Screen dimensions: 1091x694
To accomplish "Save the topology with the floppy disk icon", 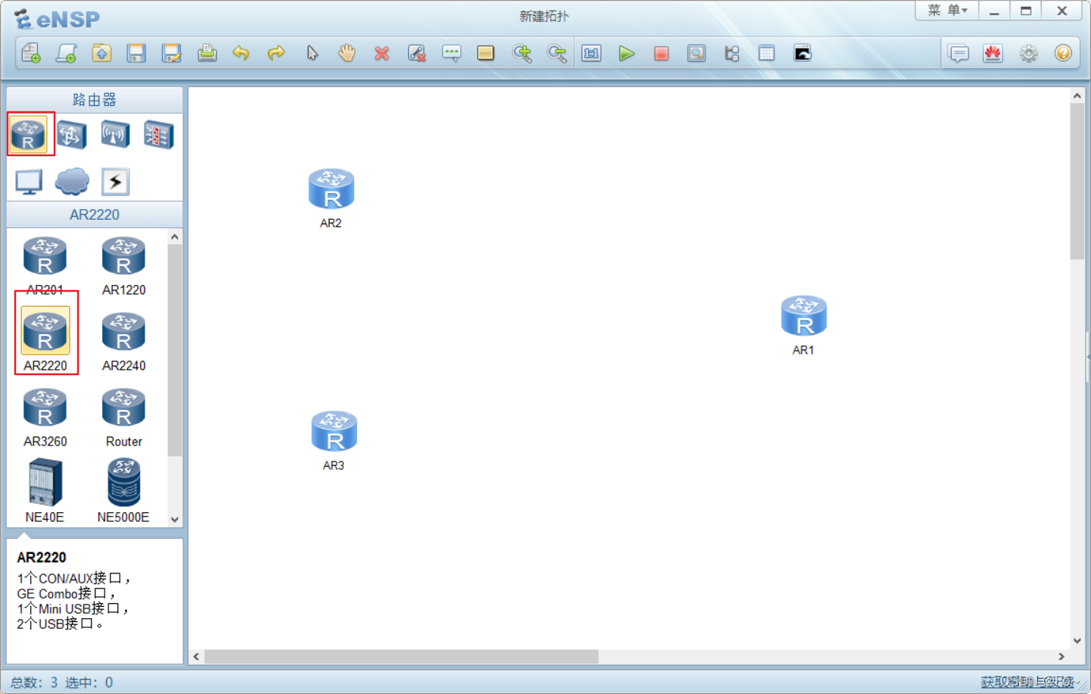I will pyautogui.click(x=136, y=53).
